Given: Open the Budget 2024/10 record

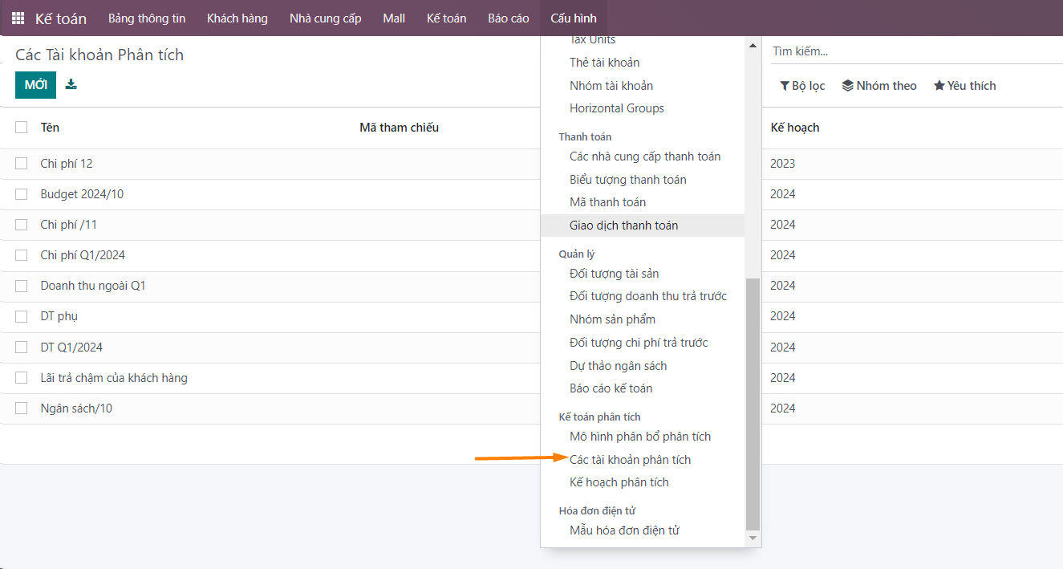Looking at the screenshot, I should coord(82,194).
